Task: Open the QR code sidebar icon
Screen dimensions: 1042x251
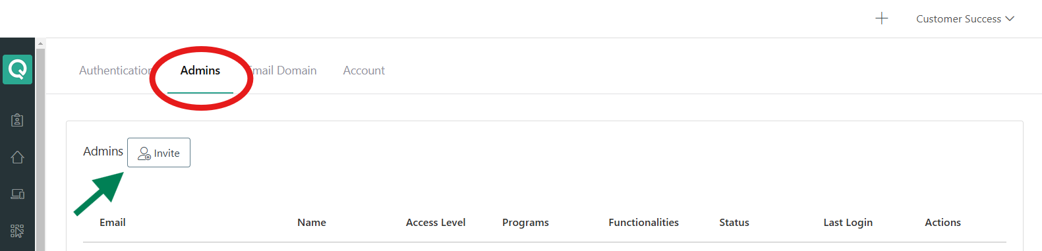Action: 17,231
